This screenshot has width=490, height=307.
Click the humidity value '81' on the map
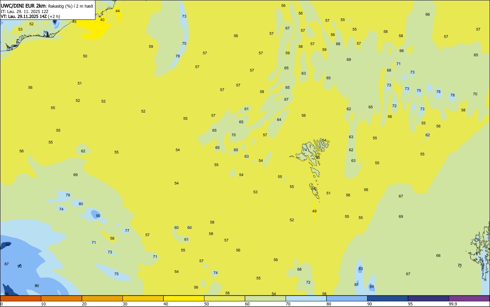pyautogui.click(x=356, y=285)
